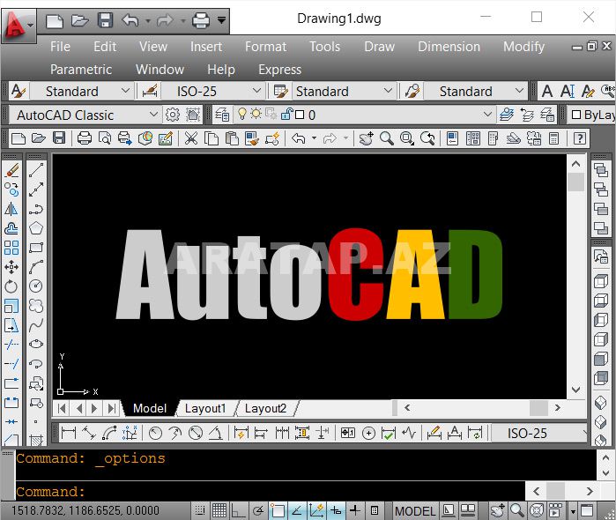Click the vertical scrollbar thumb of drawing area
This screenshot has width=616, height=520.
tap(576, 182)
